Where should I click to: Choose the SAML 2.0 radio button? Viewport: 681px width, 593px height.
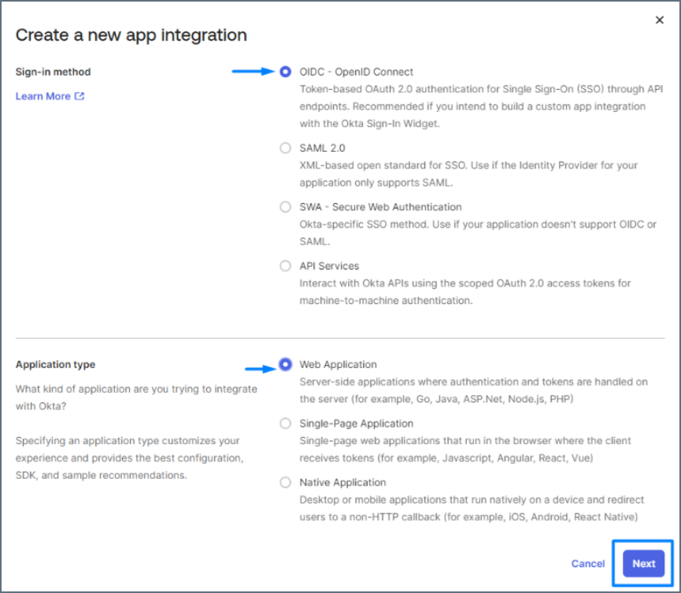(285, 148)
